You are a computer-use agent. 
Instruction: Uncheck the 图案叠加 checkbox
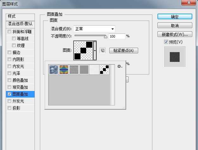pyautogui.click(x=9, y=94)
